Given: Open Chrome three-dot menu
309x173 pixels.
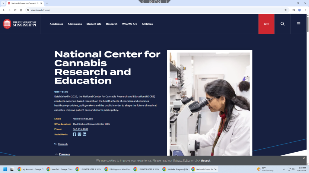Looking at the screenshot, I should pyautogui.click(x=305, y=10).
